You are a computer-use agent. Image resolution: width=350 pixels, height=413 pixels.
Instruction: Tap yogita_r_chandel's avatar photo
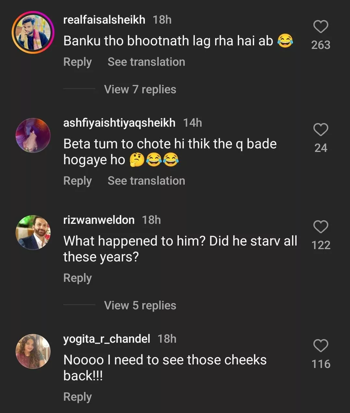pos(33,351)
